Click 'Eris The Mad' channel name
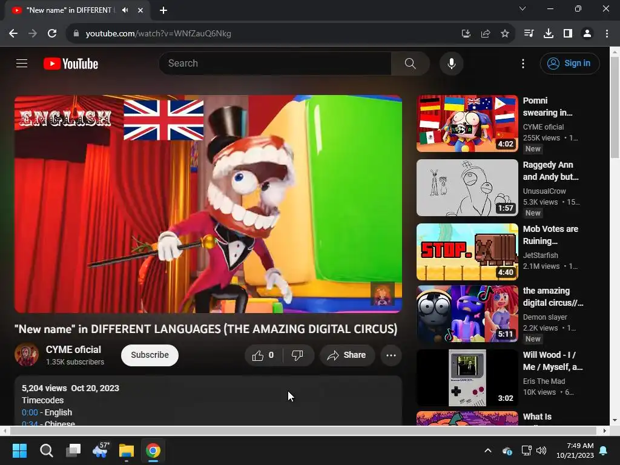Screen dimensions: 620x465 544,381
